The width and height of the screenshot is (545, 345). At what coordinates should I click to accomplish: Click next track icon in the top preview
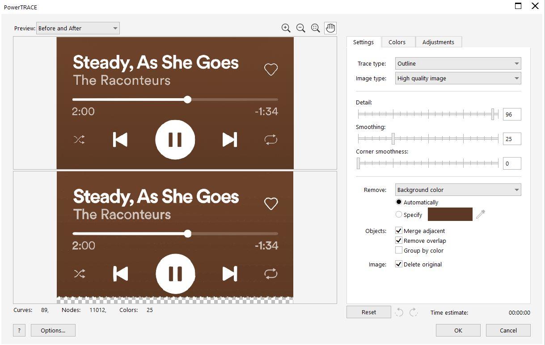[230, 140]
